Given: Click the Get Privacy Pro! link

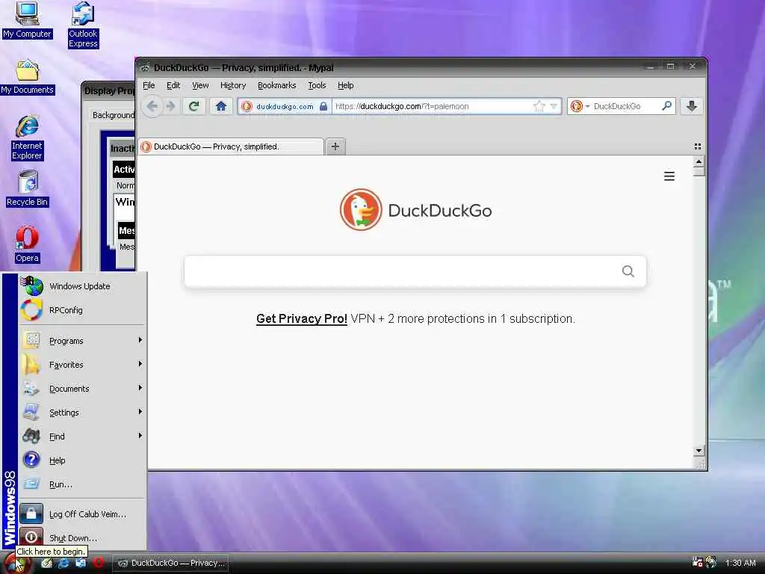Looking at the screenshot, I should pyautogui.click(x=302, y=318).
